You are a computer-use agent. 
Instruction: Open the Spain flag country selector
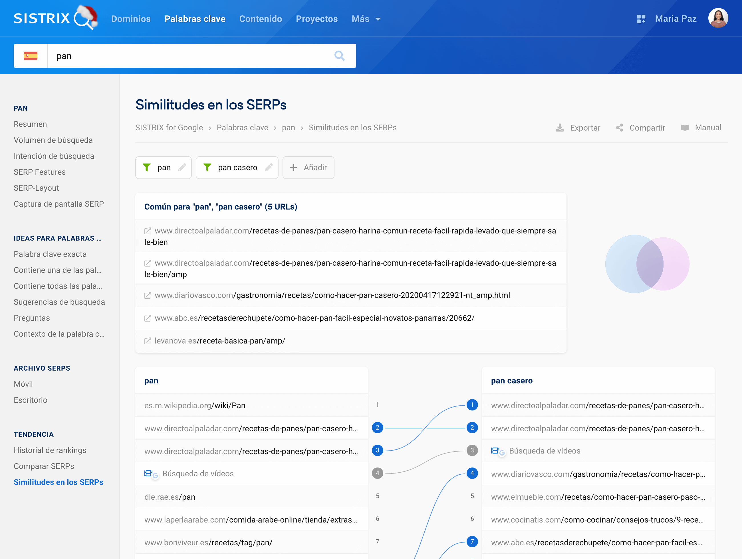click(31, 56)
